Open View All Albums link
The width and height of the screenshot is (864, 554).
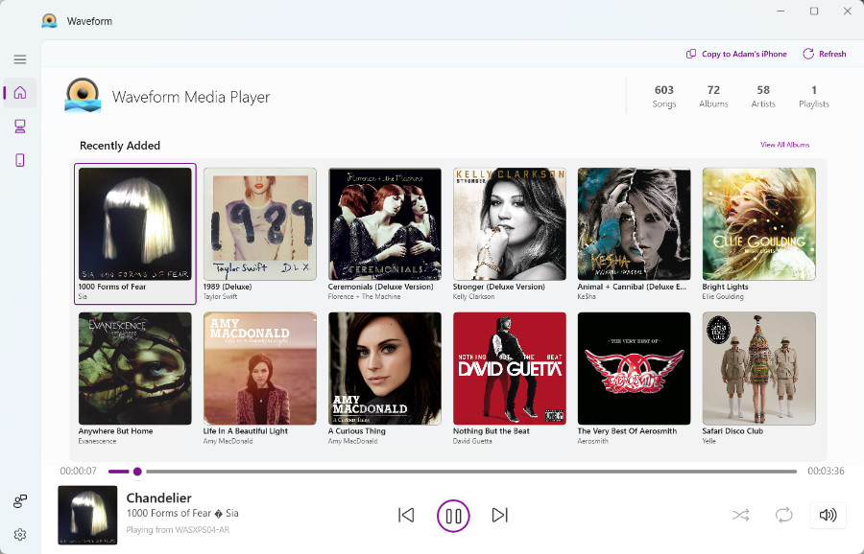(786, 143)
